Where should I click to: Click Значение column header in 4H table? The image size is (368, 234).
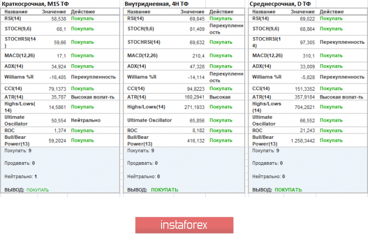pos(191,12)
